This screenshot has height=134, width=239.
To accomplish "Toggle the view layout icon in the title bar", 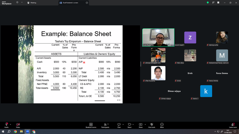I will [x=218, y=3].
